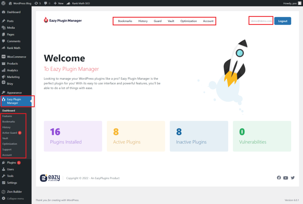Open Optimization in the sidebar submenu

click(x=10, y=144)
